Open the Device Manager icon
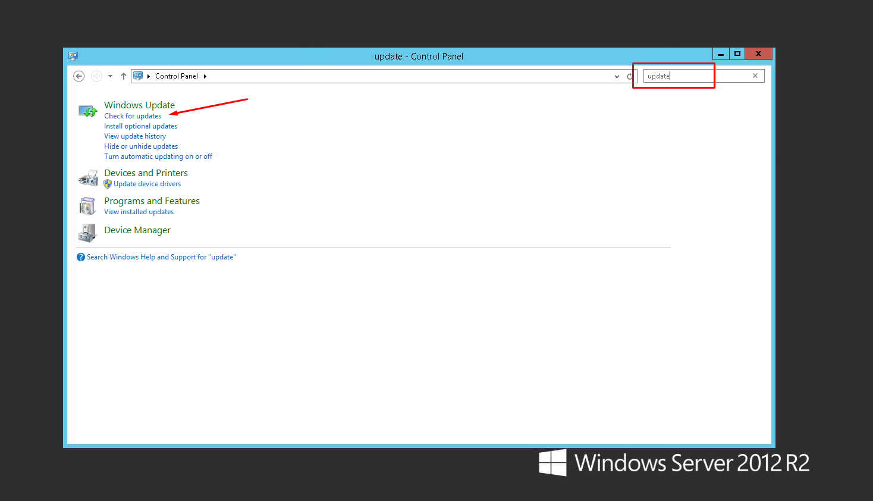The height and width of the screenshot is (501, 873). (88, 232)
